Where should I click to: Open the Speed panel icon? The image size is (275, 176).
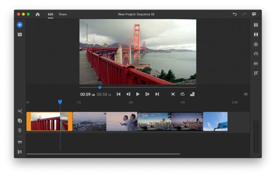pyautogui.click(x=256, y=54)
